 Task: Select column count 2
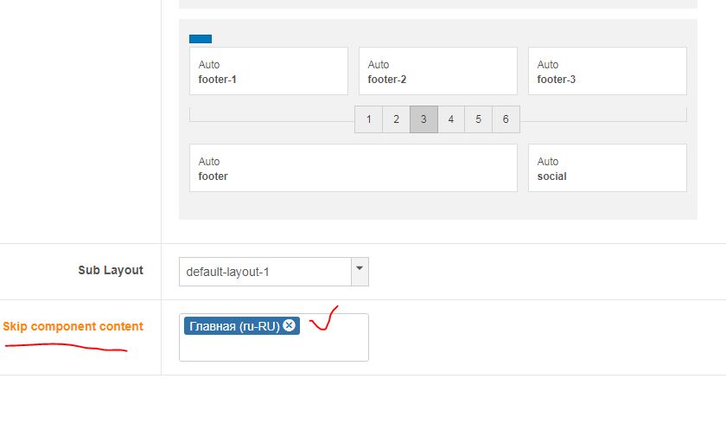pyautogui.click(x=397, y=119)
